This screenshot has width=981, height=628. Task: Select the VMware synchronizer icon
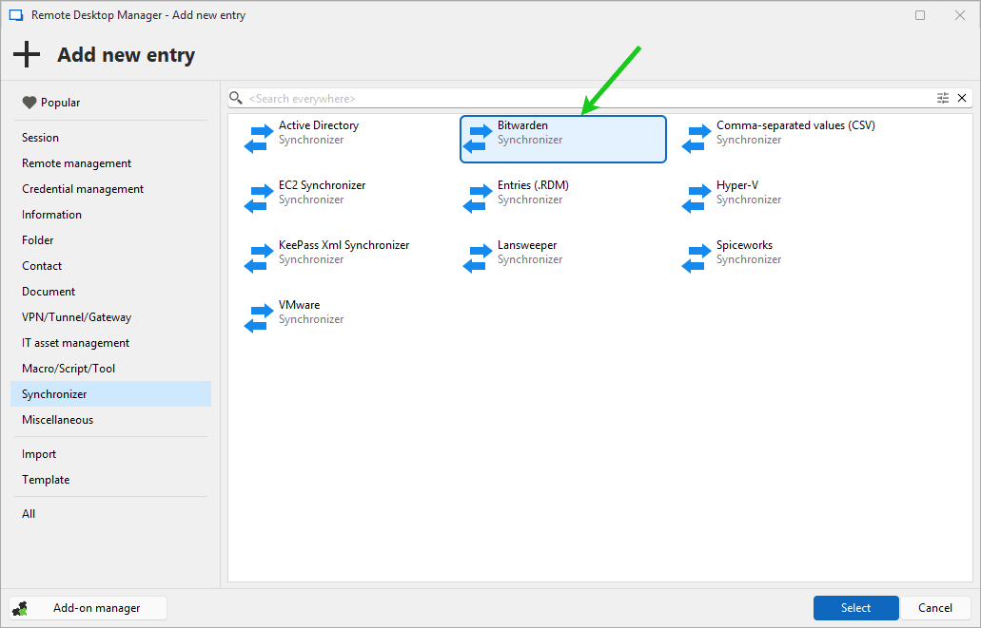pos(259,317)
